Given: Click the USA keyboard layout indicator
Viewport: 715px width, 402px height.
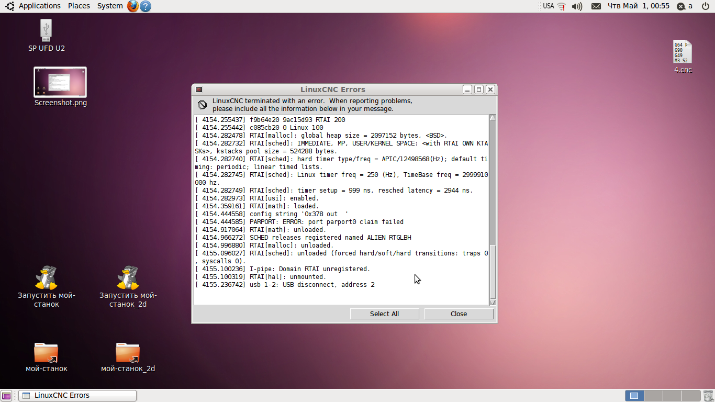Looking at the screenshot, I should click(x=548, y=6).
